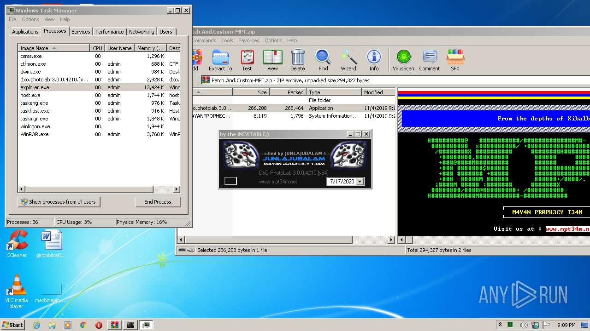Switch to the black patcher taskbar button
The height and width of the screenshot is (331, 590).
[130, 325]
